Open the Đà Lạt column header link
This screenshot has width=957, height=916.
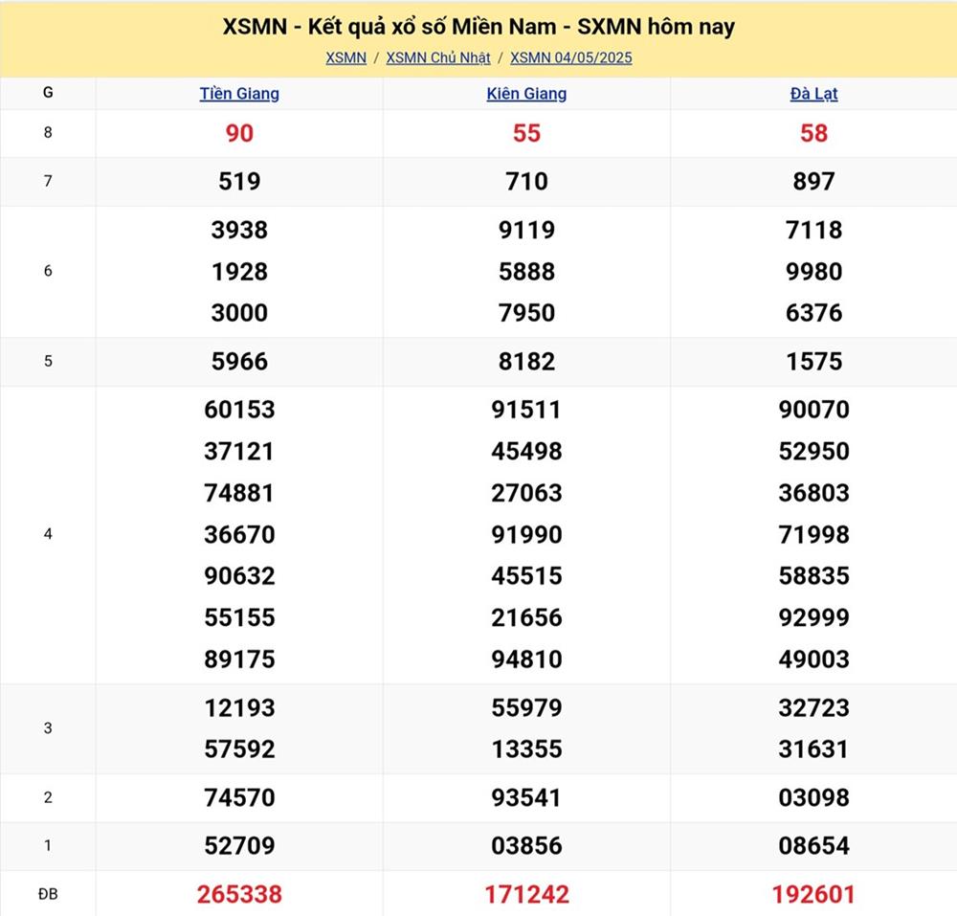813,94
